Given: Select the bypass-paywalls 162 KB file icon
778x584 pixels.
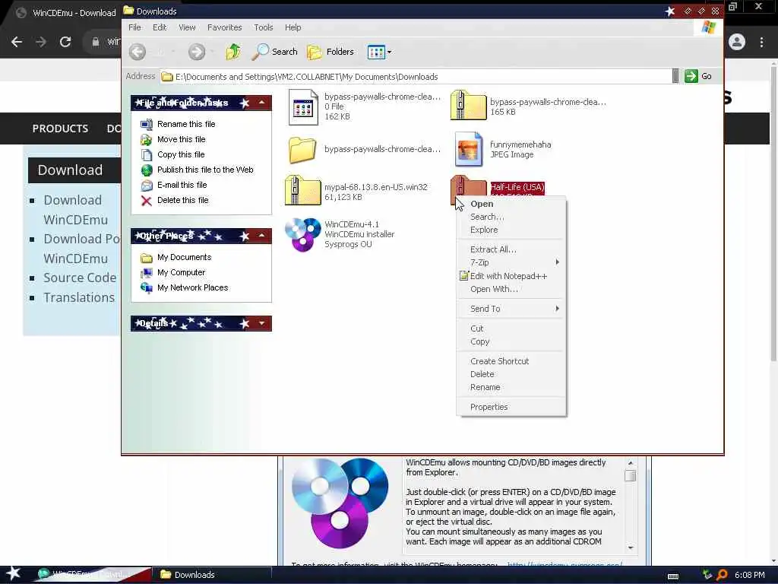Looking at the screenshot, I should 302,107.
